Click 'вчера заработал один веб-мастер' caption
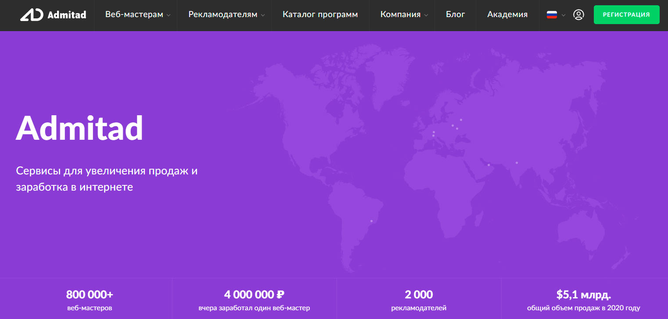 [254, 308]
